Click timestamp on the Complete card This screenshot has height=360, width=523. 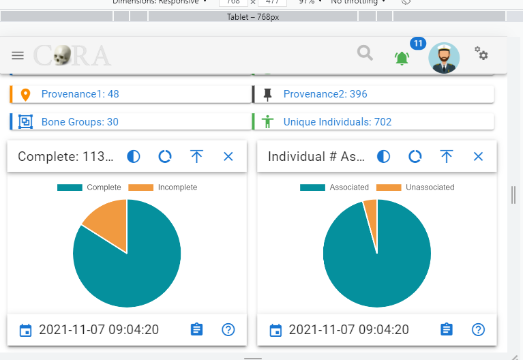99,329
